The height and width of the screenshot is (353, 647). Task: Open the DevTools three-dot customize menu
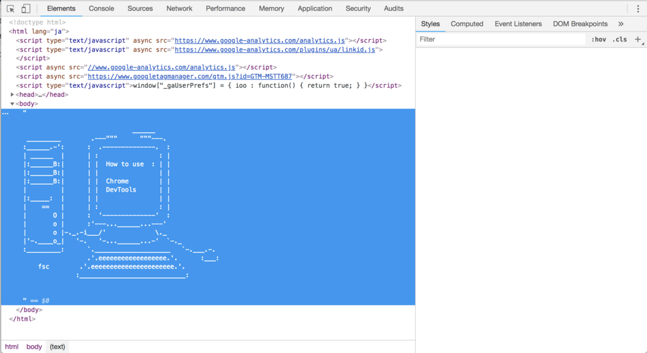pyautogui.click(x=638, y=9)
